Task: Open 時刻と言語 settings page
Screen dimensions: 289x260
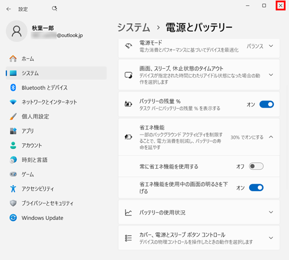Action: pyautogui.click(x=56, y=160)
